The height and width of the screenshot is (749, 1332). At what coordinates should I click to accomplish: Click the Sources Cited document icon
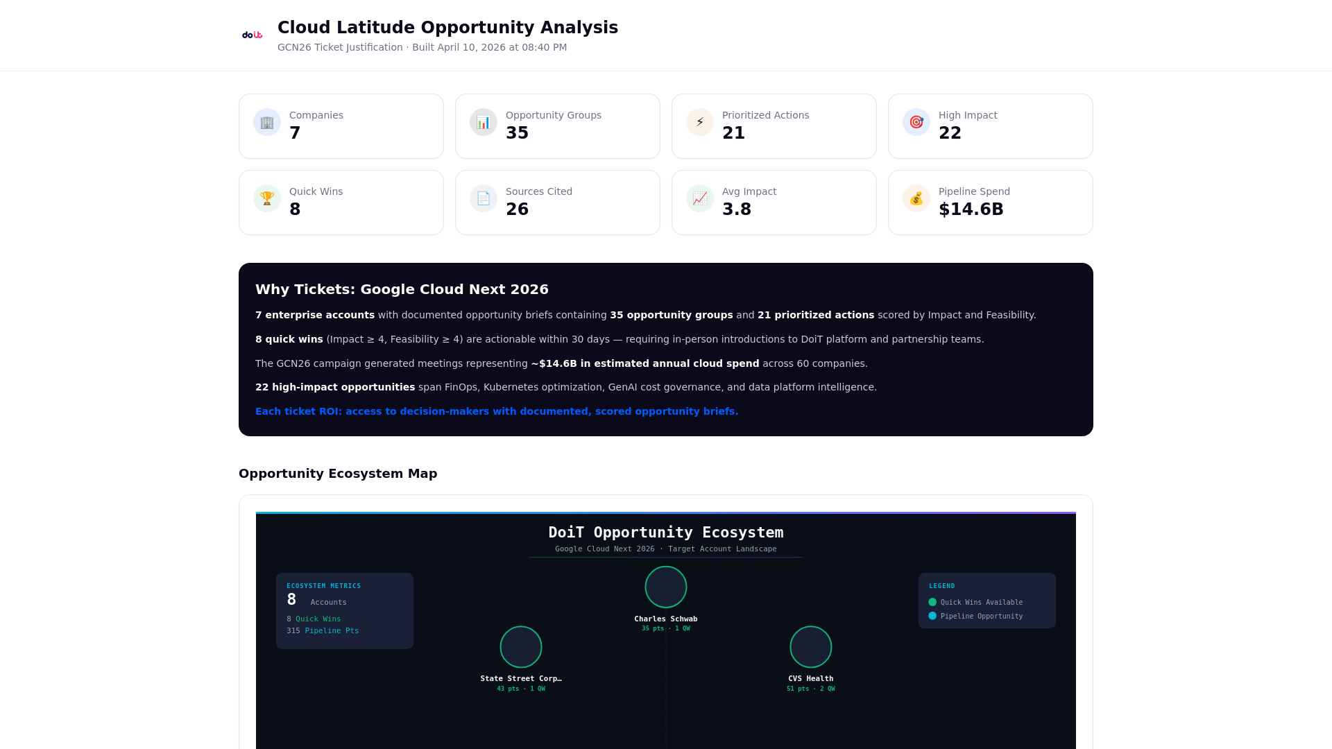point(484,198)
